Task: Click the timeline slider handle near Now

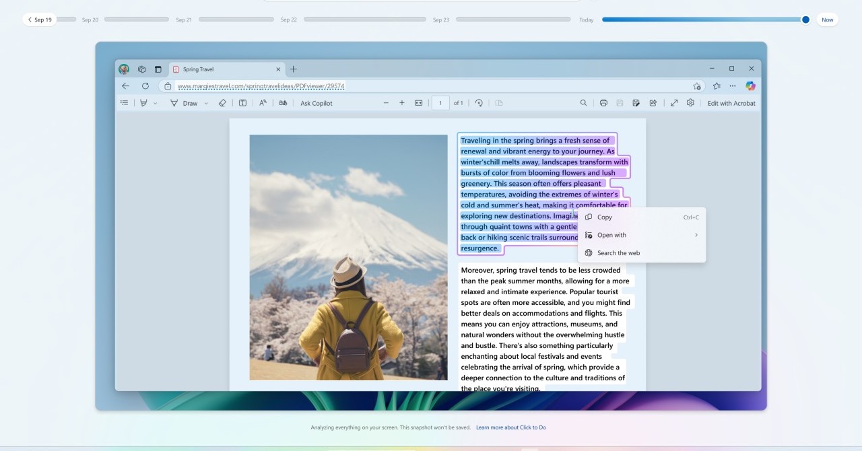Action: [x=805, y=20]
